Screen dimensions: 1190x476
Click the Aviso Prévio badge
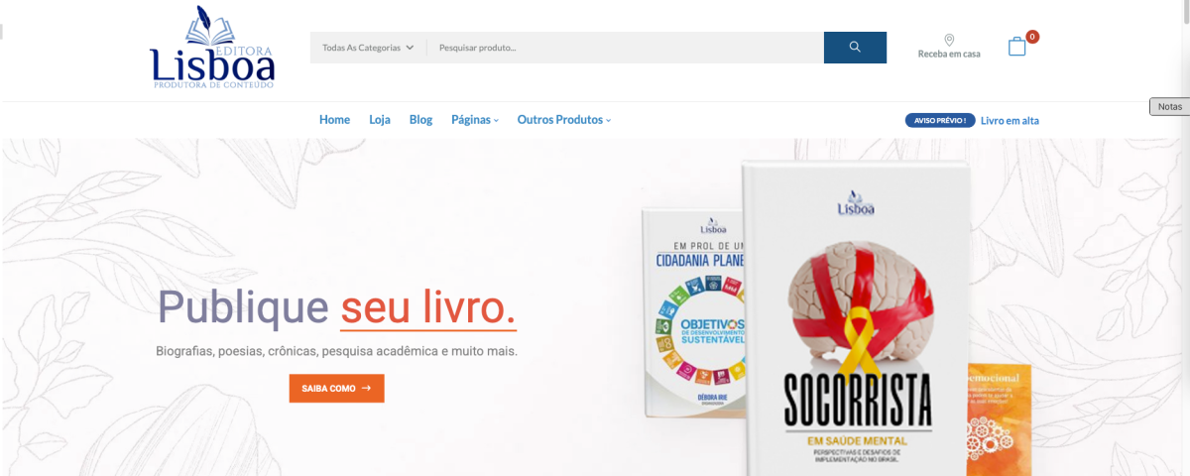(x=940, y=121)
